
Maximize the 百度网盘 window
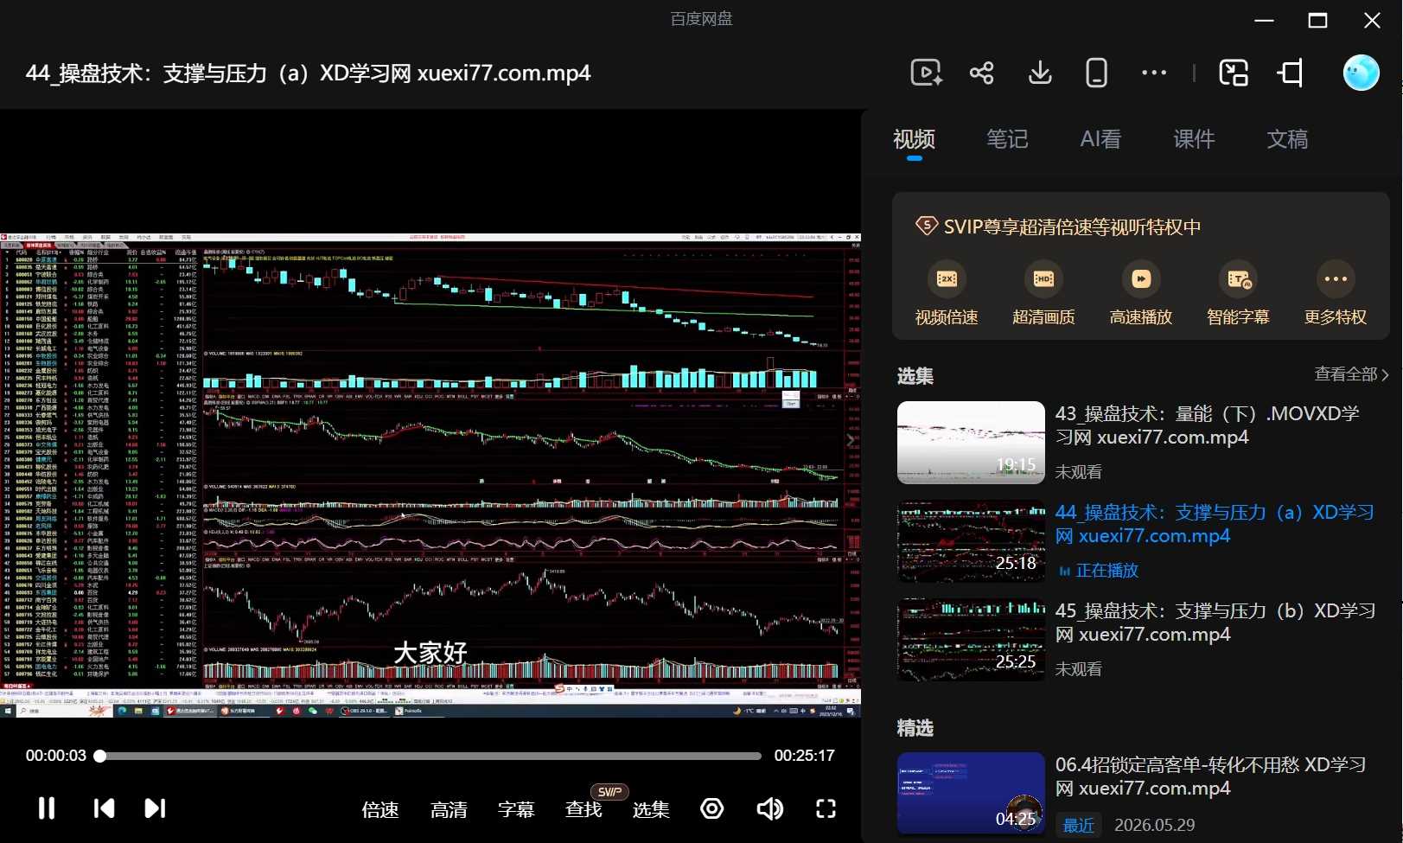point(1317,20)
